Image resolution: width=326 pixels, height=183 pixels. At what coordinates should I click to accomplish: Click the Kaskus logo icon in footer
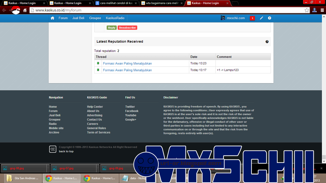click(x=52, y=149)
